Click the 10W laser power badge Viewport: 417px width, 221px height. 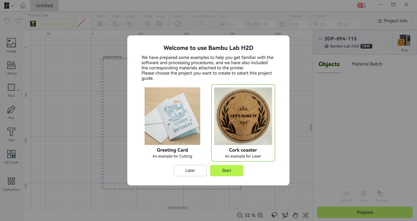click(x=366, y=46)
